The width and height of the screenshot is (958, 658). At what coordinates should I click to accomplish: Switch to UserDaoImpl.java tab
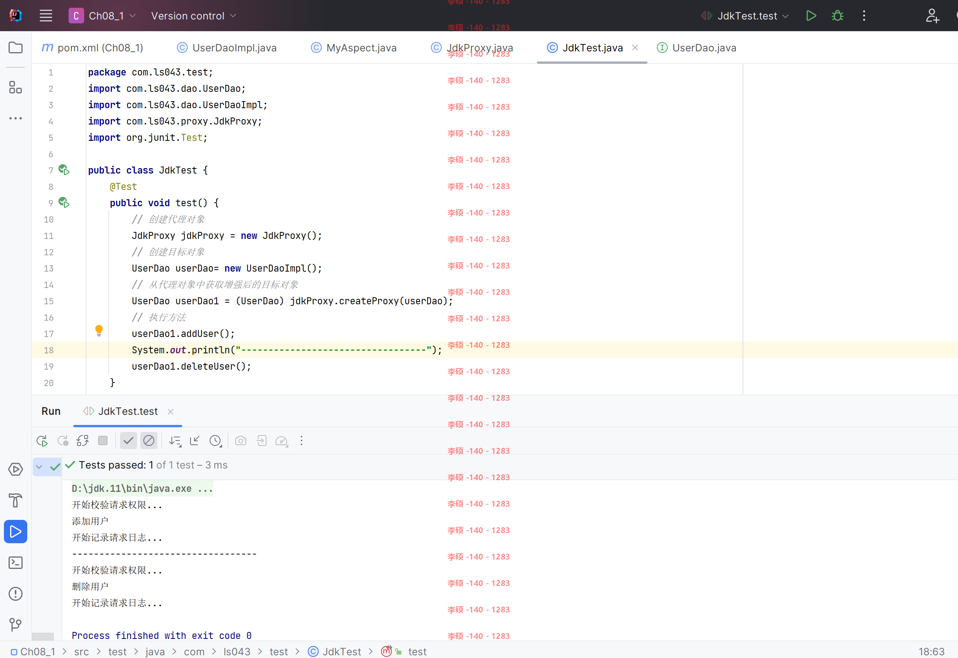tap(227, 48)
